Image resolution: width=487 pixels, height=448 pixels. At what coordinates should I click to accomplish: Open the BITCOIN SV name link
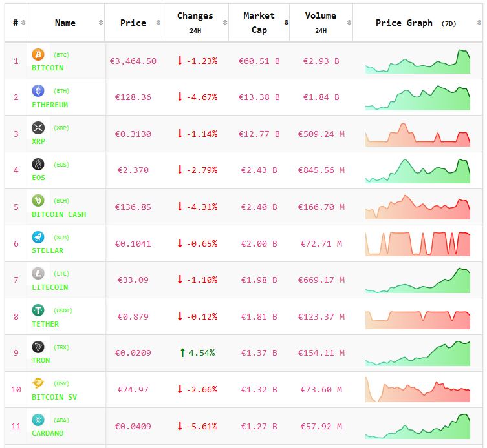pyautogui.click(x=54, y=397)
